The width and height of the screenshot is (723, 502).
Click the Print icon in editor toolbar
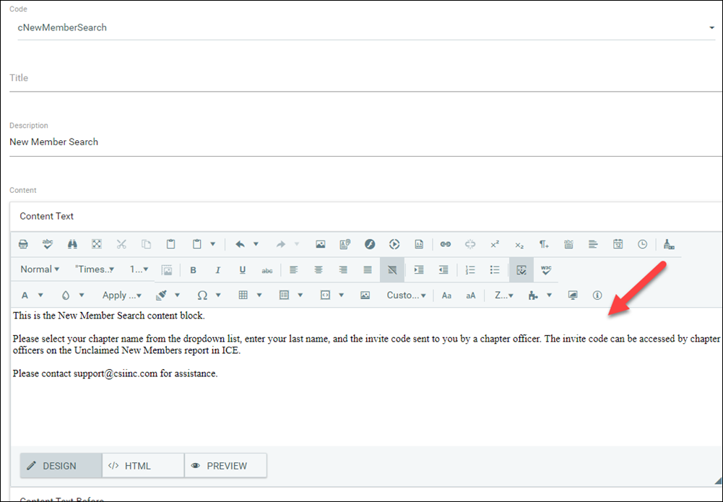click(23, 244)
